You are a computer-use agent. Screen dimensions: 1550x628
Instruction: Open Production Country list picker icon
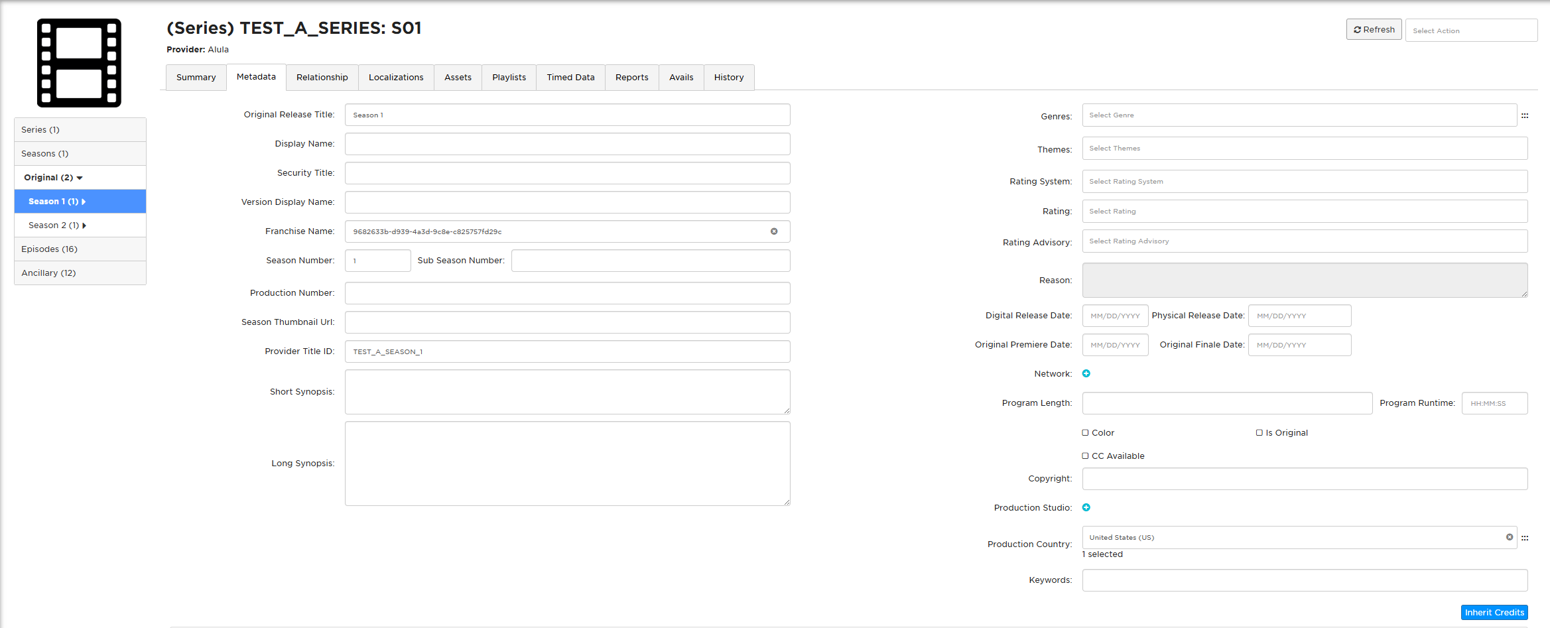[x=1525, y=538]
